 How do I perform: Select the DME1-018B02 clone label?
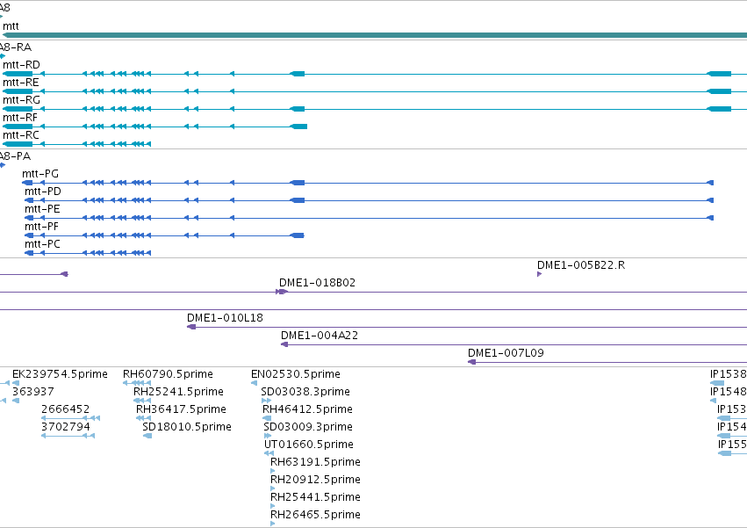[317, 283]
